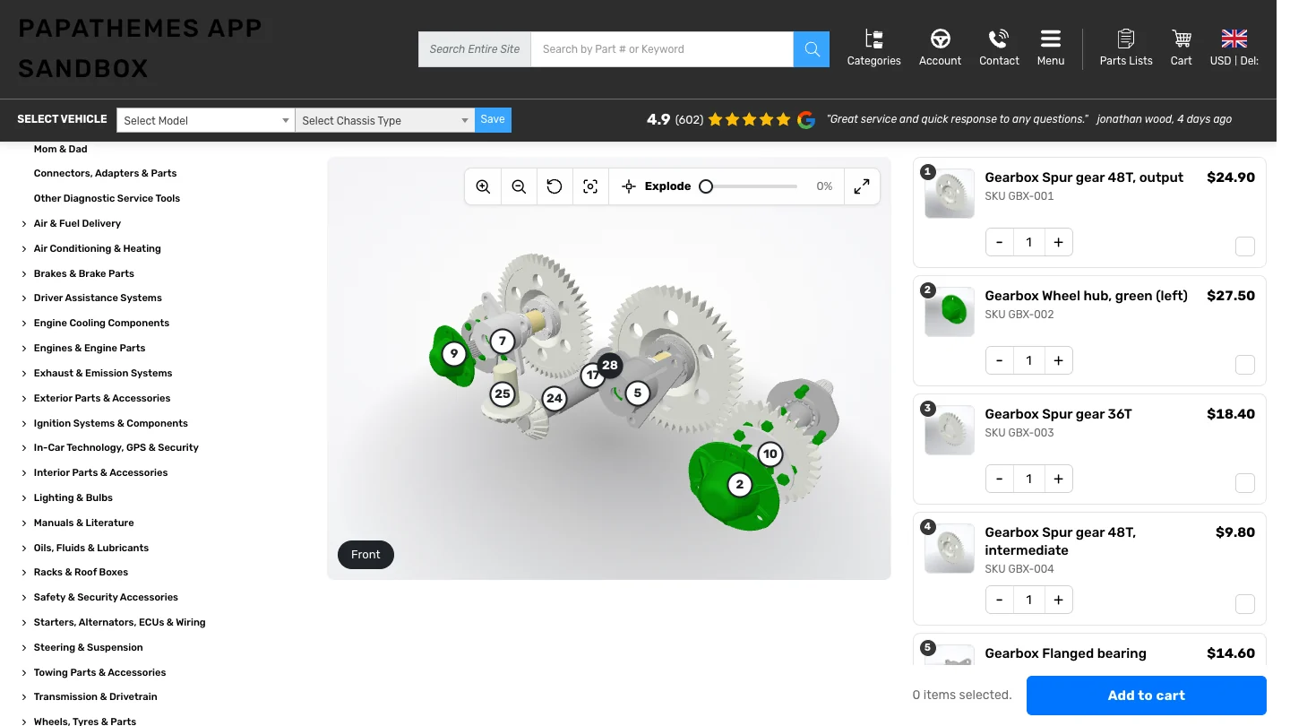Open the Account steering wheel icon
The image size is (1290, 726).
[x=940, y=48]
